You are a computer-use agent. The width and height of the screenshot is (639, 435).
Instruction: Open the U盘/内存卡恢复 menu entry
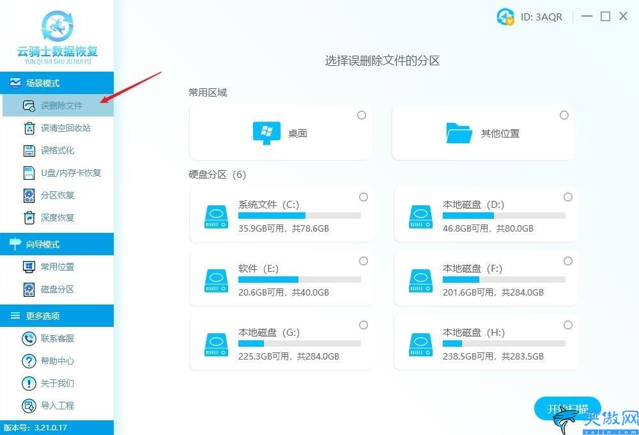coord(58,173)
